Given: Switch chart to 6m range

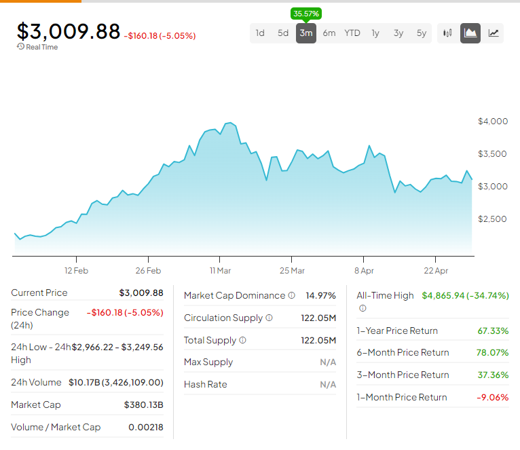Looking at the screenshot, I should click(329, 33).
